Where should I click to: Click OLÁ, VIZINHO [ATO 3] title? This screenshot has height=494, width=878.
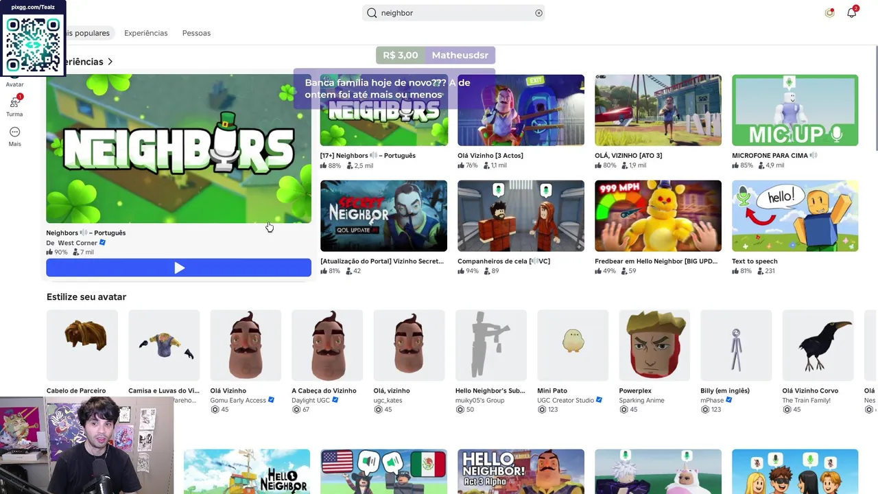(628, 156)
